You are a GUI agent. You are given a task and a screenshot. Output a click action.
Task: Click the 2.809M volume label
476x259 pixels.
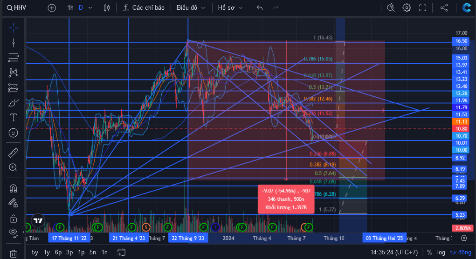462,228
